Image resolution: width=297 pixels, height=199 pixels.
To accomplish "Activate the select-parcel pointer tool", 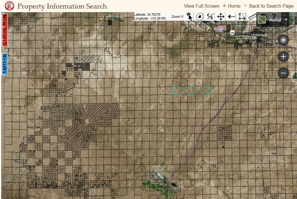I will (x=189, y=17).
